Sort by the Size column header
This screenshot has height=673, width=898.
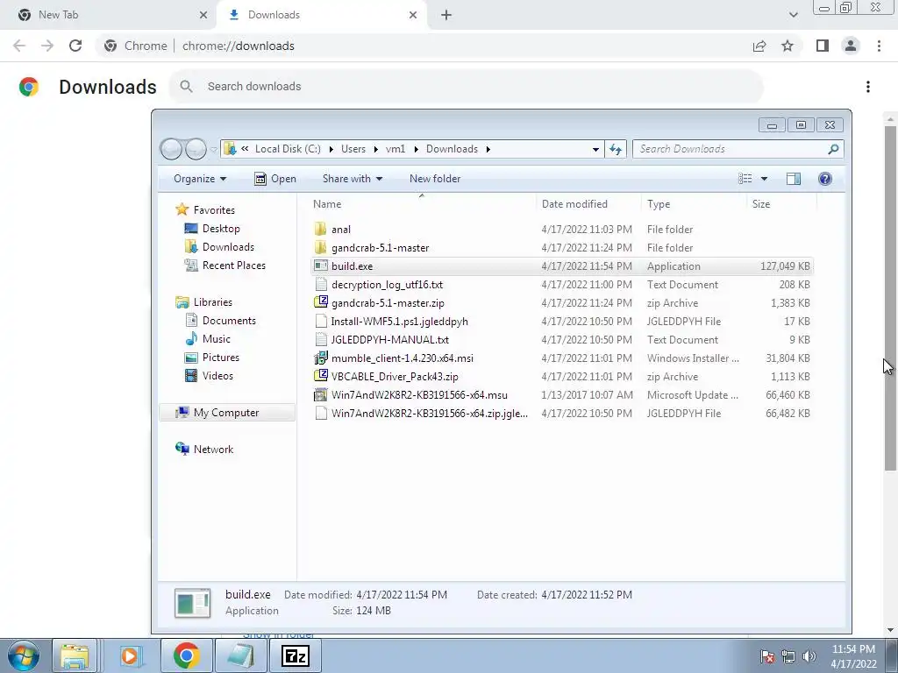[x=781, y=203]
